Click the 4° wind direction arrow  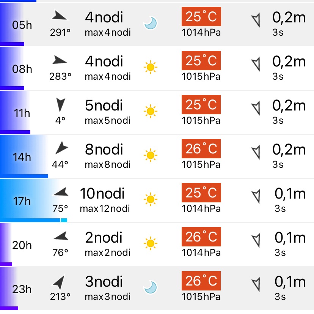pos(60,104)
